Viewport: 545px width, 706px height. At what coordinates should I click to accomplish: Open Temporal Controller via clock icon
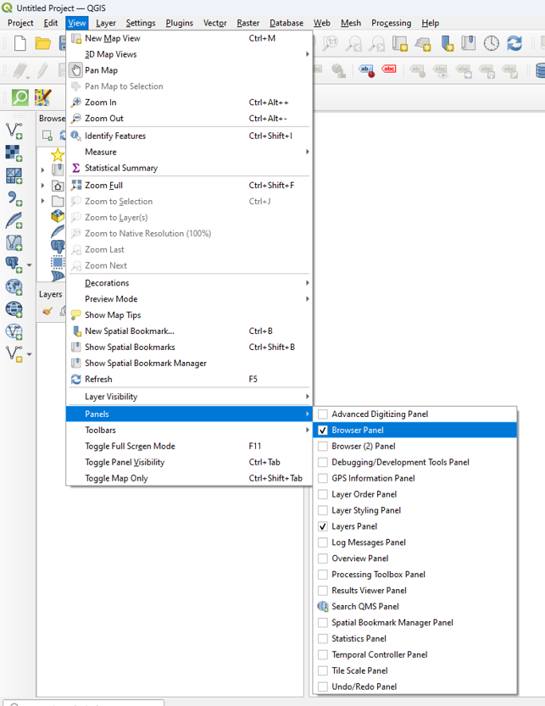492,43
